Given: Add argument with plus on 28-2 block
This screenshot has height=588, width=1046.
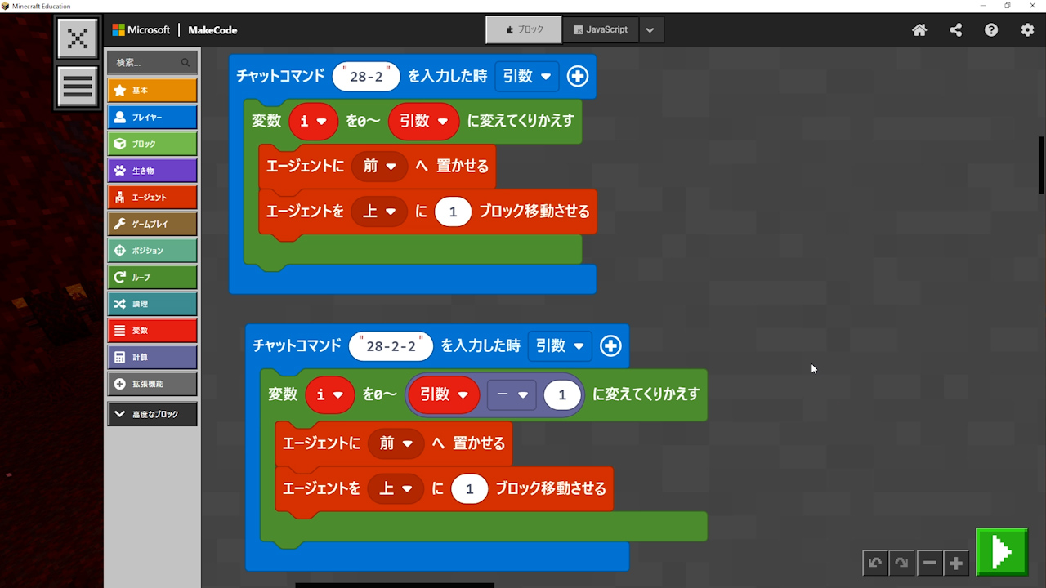Looking at the screenshot, I should click(578, 76).
